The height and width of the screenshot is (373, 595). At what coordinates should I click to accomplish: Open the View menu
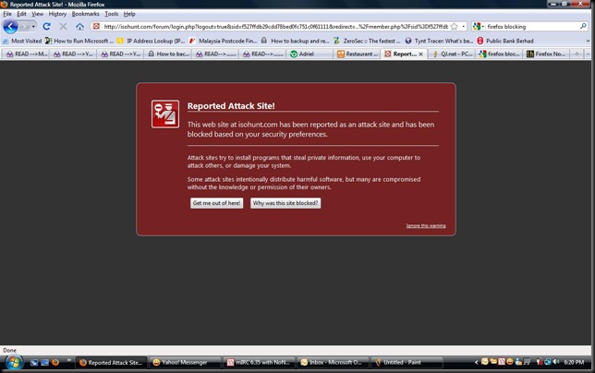click(37, 14)
